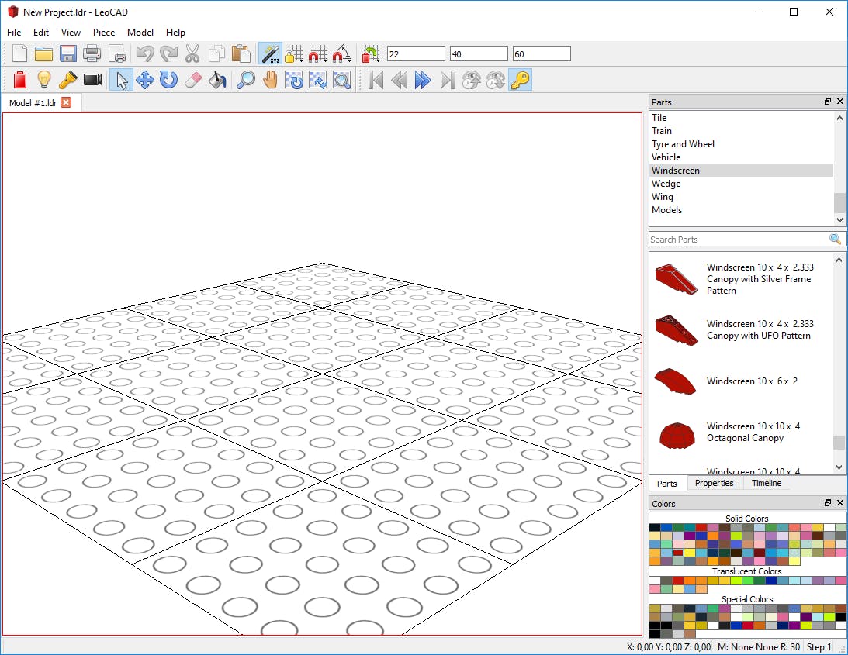This screenshot has height=655, width=848.
Task: Select the Eraser delete tool
Action: pyautogui.click(x=193, y=80)
